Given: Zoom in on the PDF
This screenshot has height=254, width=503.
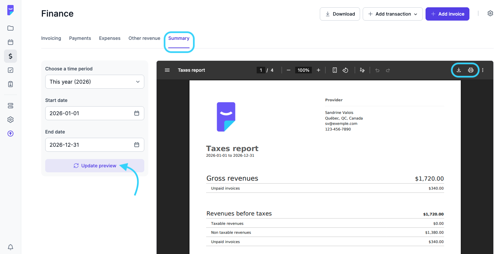Looking at the screenshot, I should [x=318, y=70].
